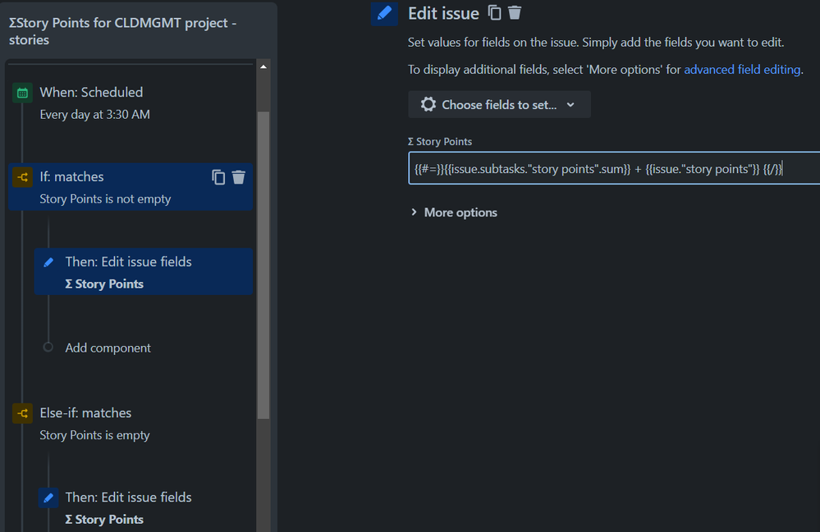Viewport: 820px width, 532px height.
Task: Click Add component in the If branch
Action: tap(108, 348)
